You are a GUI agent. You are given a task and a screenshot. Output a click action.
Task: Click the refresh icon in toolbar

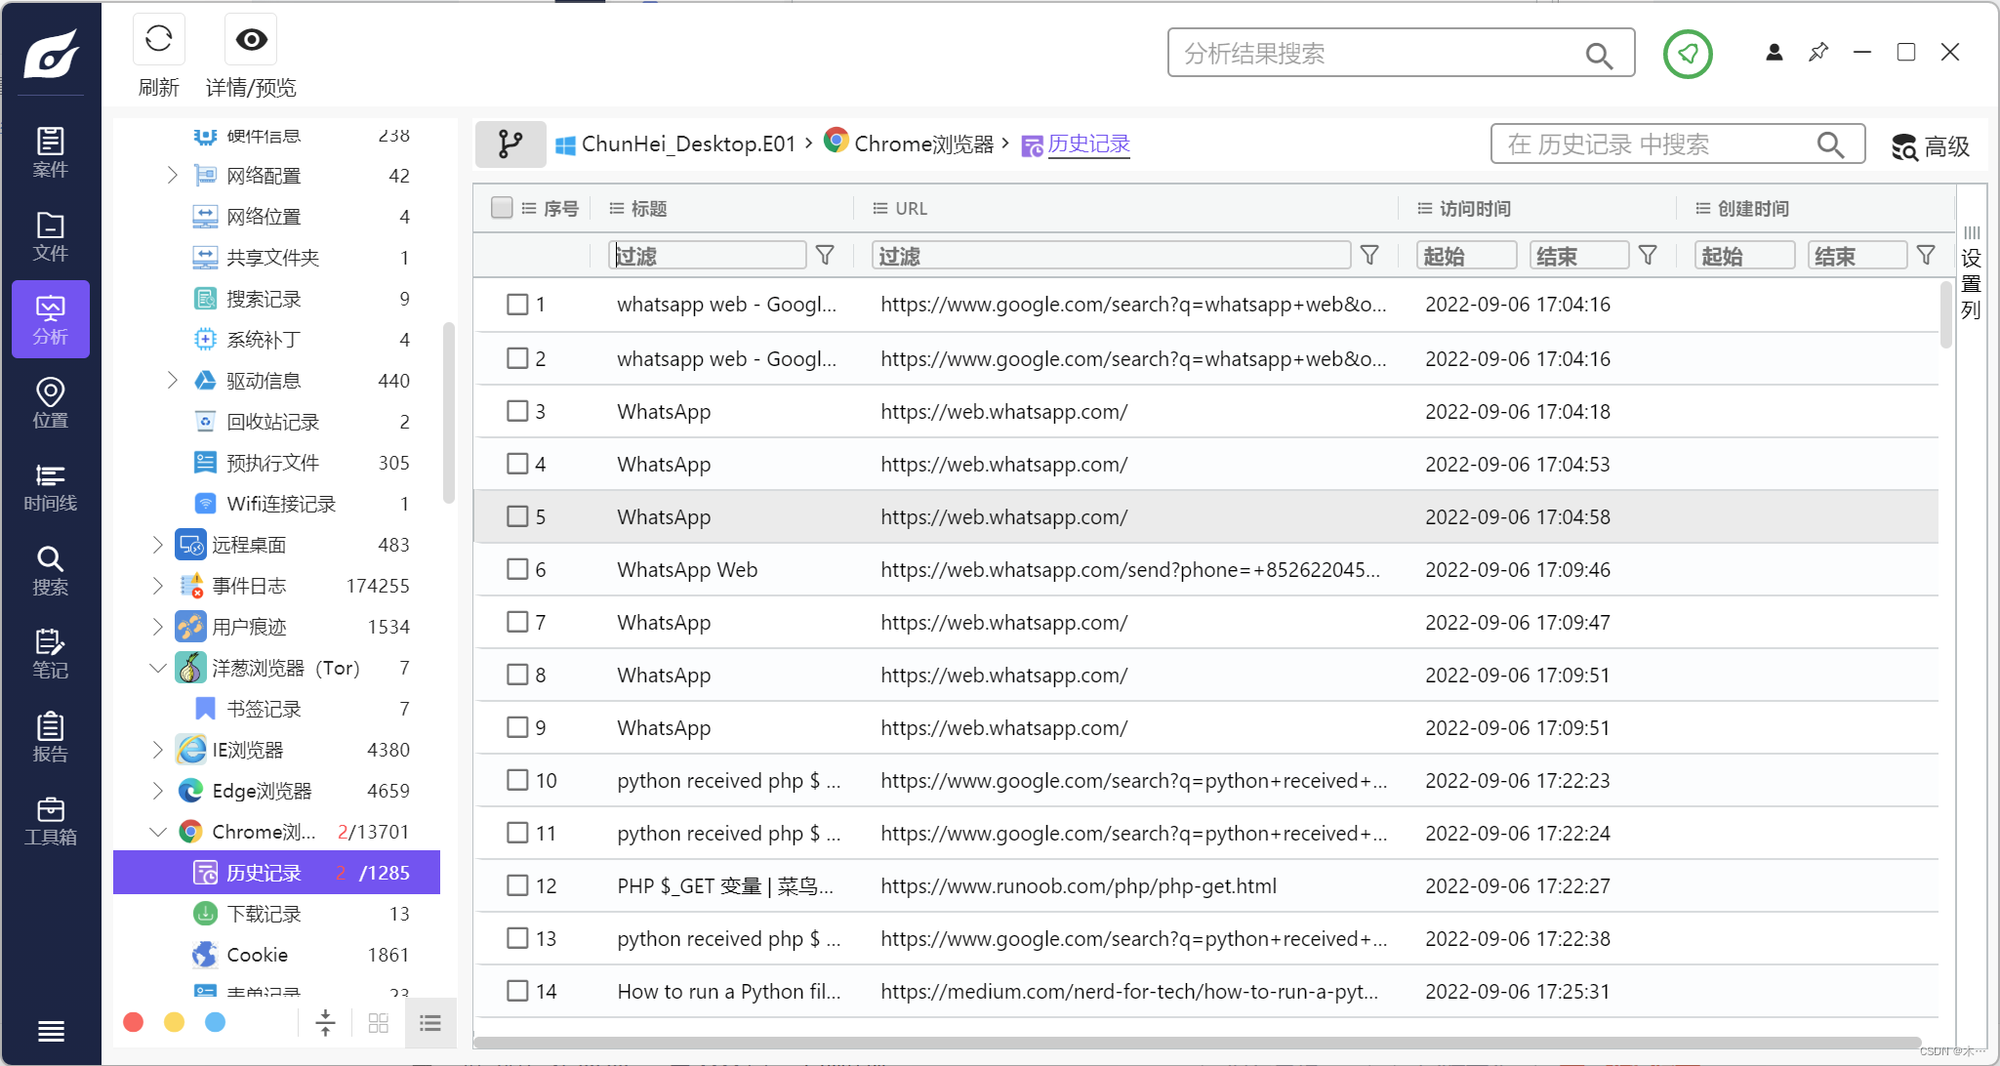click(158, 39)
